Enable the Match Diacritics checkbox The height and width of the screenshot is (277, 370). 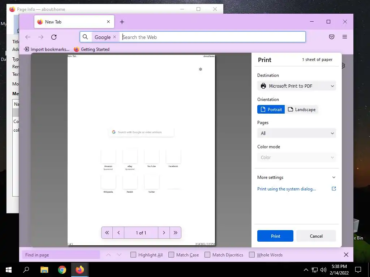point(207,255)
